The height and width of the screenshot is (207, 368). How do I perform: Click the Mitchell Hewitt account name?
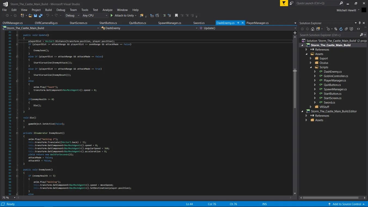[x=346, y=10]
